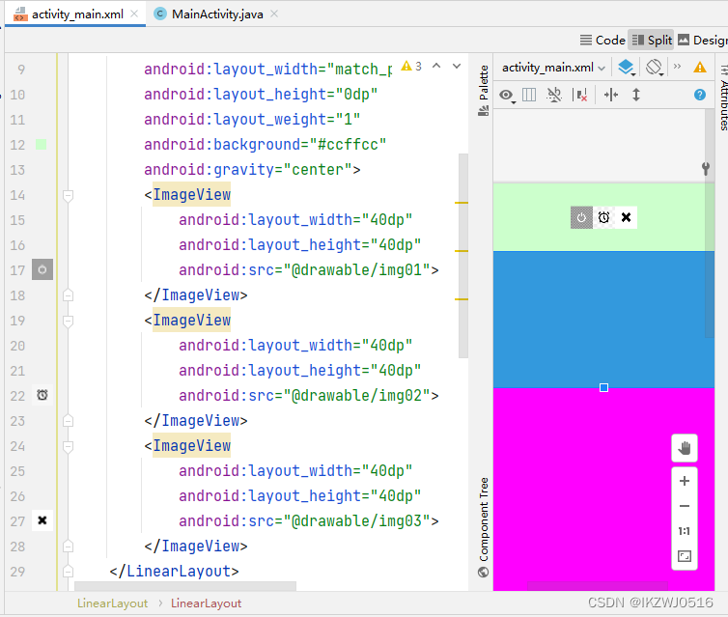This screenshot has width=728, height=617.
Task: Click the orientation rotate icon
Action: tap(655, 68)
